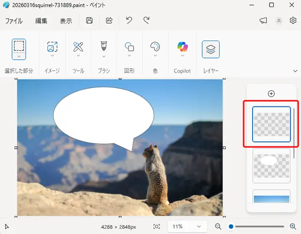
Task: Click the zoom in magnifier icon
Action: 293,226
